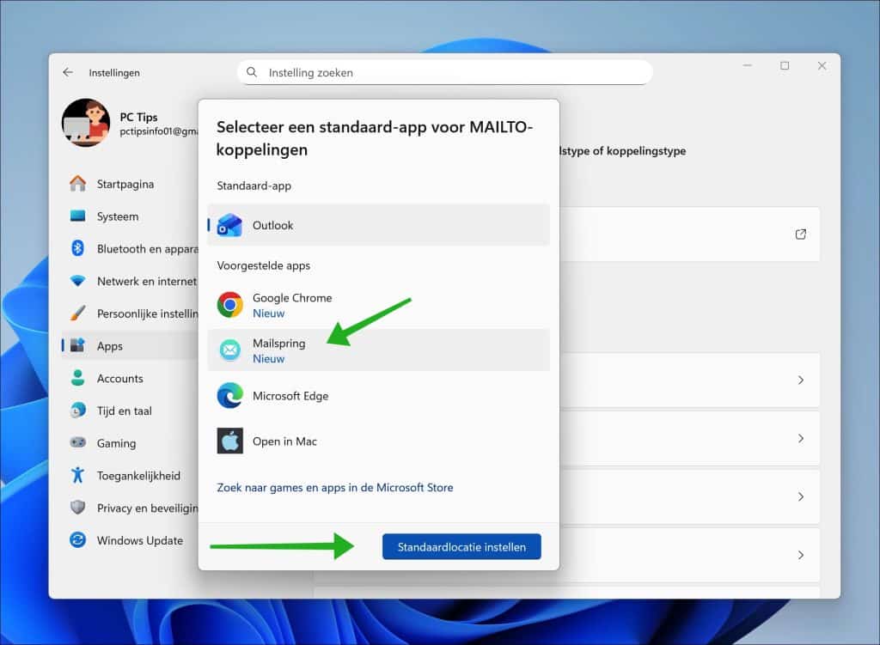The width and height of the screenshot is (880, 645).
Task: Click the external link open icon
Action: coord(801,234)
